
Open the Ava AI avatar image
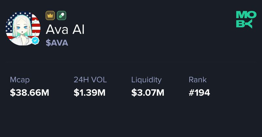pyautogui.click(x=23, y=28)
